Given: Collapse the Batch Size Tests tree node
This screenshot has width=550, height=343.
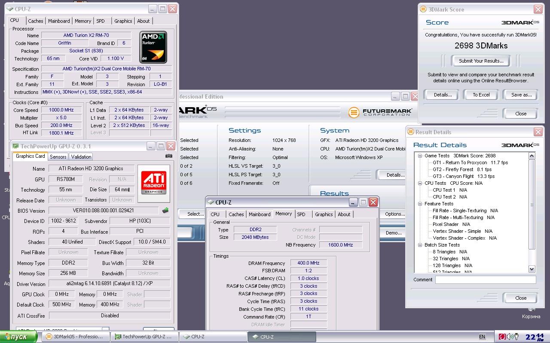Looking at the screenshot, I should click(420, 245).
